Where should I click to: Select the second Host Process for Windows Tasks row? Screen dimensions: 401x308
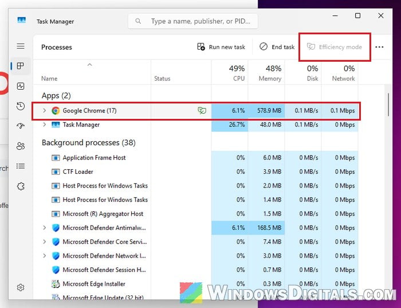coord(196,200)
